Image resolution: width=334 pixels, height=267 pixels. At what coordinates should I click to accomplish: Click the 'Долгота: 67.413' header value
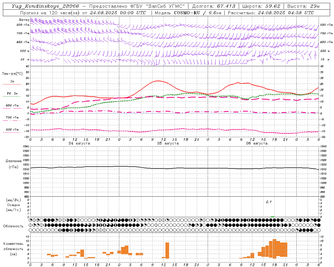click(x=214, y=6)
